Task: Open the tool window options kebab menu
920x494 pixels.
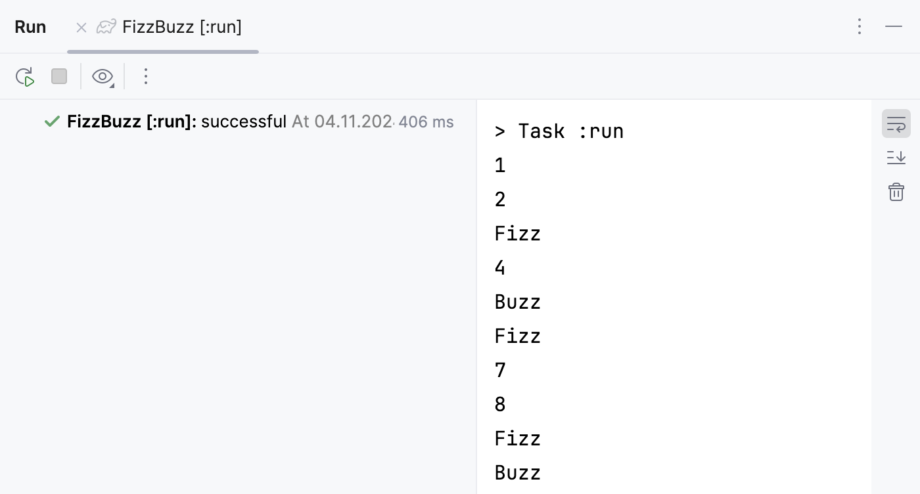Action: click(860, 26)
